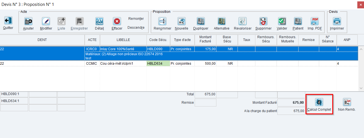The width and height of the screenshot is (364, 138).
Task: Click the green HBLD634 code cell
Action: 158,64
